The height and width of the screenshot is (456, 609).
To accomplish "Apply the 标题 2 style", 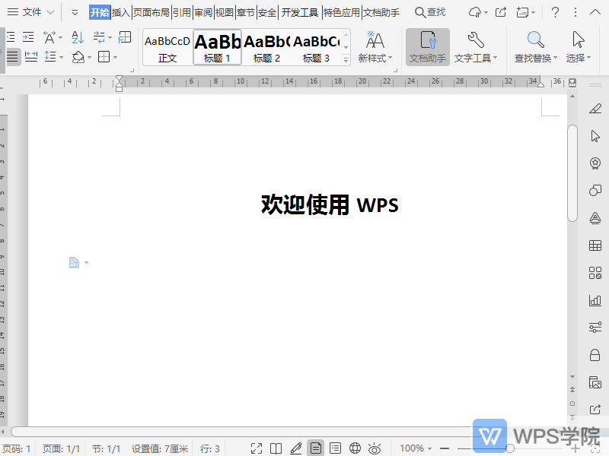I will pos(266,47).
